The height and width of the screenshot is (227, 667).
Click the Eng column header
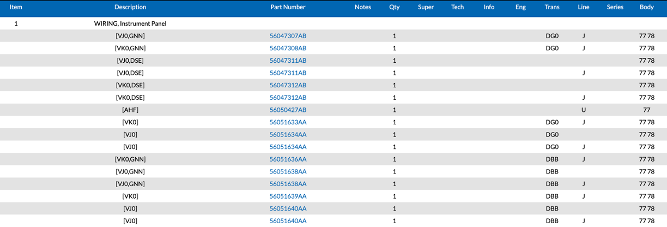point(520,7)
